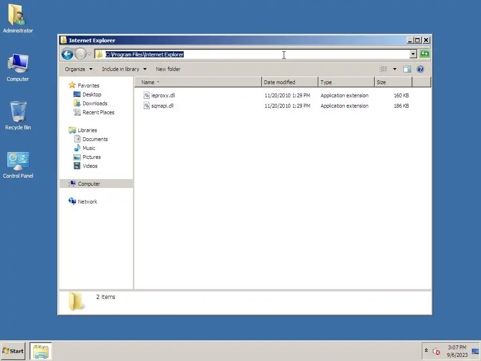Screen dimensions: 481x361
Task: Toggle the preview pane icon
Action: pos(407,69)
